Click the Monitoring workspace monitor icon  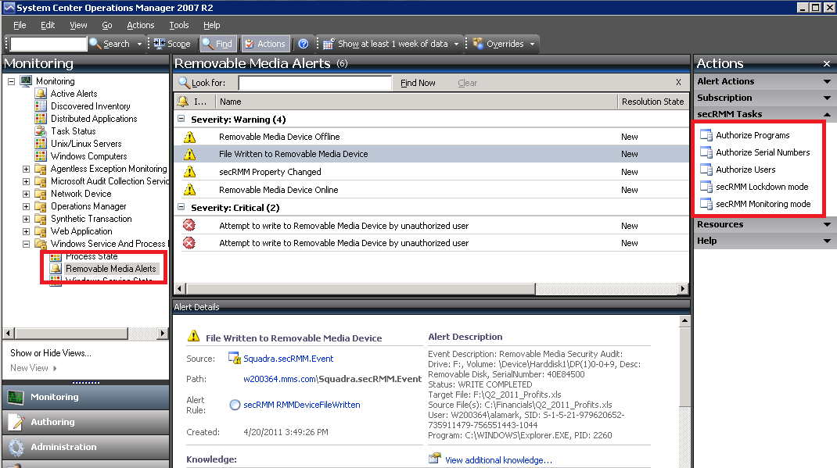16,397
